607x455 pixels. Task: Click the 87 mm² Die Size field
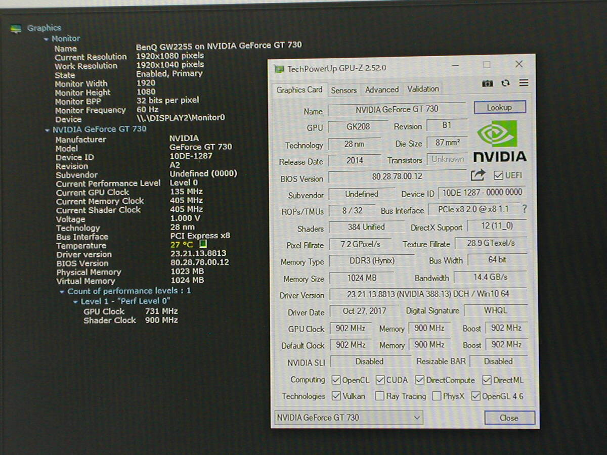pyautogui.click(x=448, y=143)
